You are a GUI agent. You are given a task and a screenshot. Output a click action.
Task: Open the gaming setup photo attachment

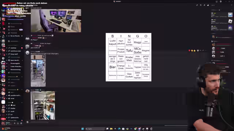tap(56, 21)
